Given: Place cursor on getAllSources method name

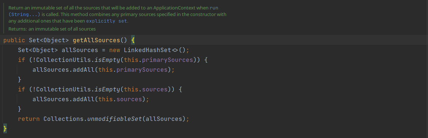Looking at the screenshot, I should pyautogui.click(x=96, y=40).
